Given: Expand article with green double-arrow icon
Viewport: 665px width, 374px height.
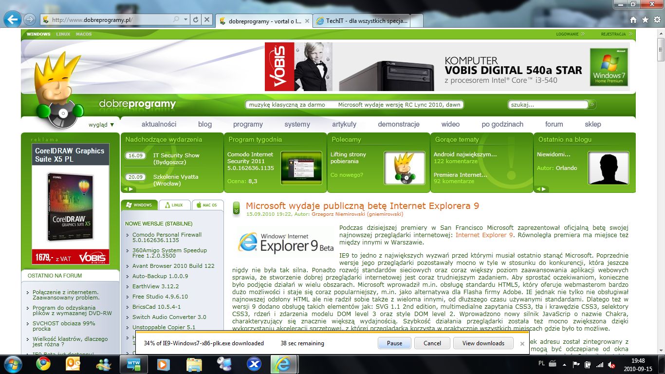Looking at the screenshot, I should coord(236,208).
